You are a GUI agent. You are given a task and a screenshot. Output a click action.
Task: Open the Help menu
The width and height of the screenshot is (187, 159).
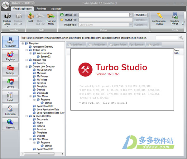pos(29,3)
